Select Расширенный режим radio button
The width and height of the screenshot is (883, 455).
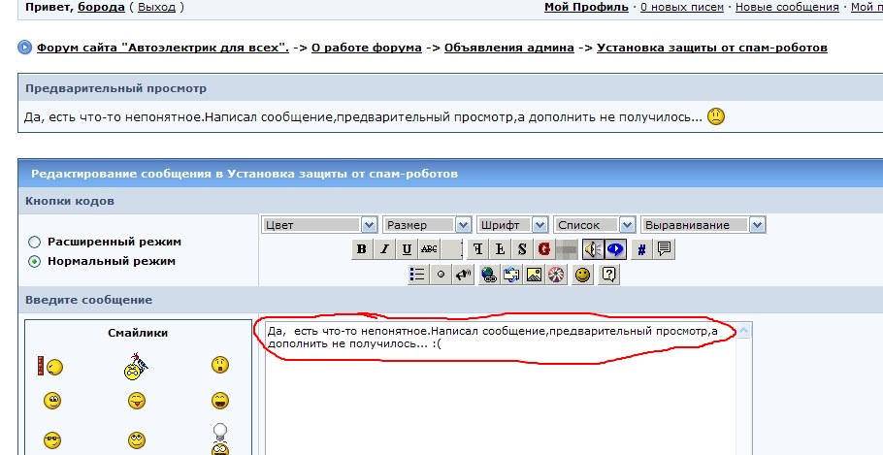(x=35, y=243)
